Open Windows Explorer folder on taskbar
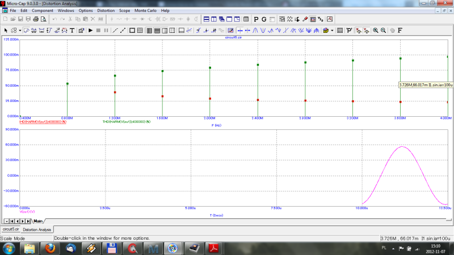 (x=30, y=249)
